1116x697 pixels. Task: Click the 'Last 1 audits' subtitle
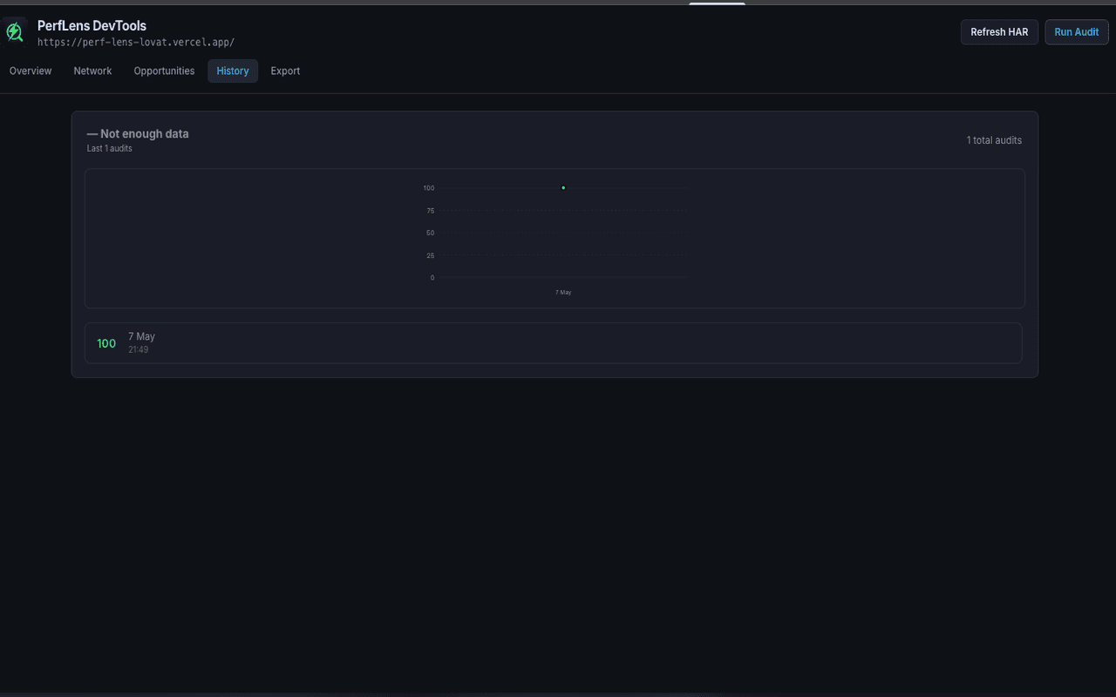tap(110, 149)
